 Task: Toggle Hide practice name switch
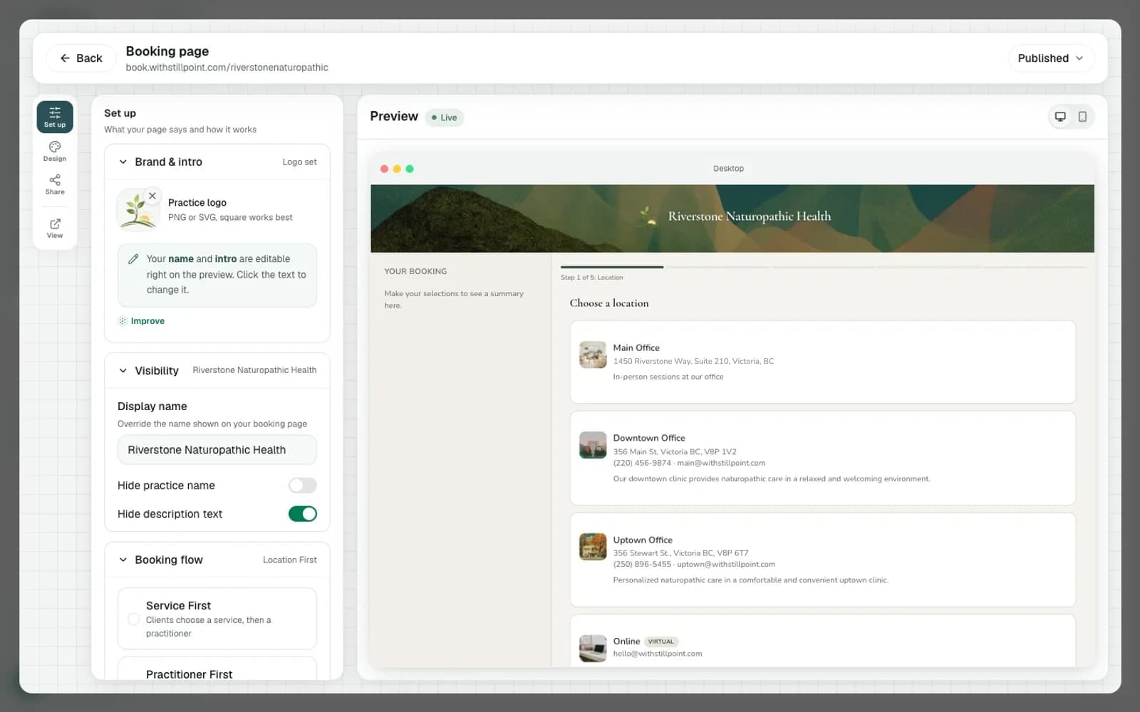[x=303, y=486]
